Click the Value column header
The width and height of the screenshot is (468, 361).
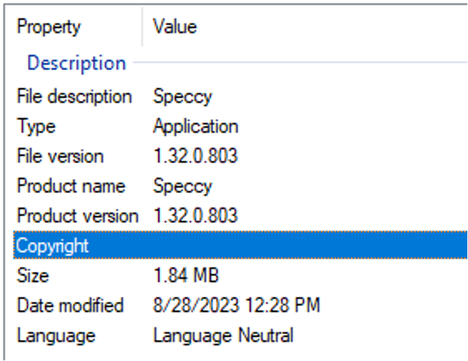pyautogui.click(x=305, y=27)
